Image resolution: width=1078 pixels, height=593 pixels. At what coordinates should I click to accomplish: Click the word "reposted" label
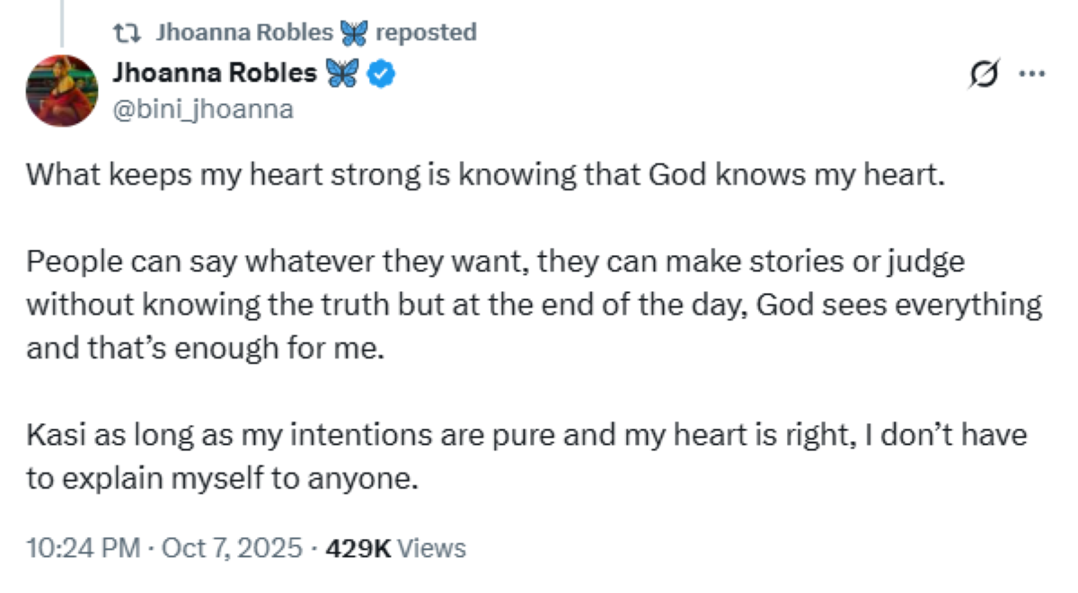tap(425, 33)
